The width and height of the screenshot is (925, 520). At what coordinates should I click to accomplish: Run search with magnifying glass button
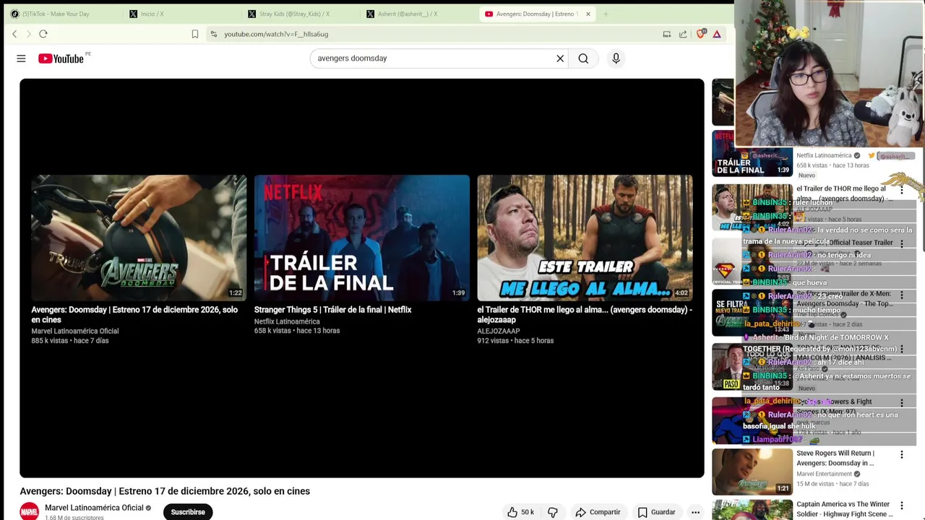[583, 58]
